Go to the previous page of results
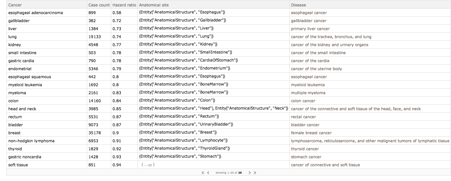Image resolution: width=451 pixels, height=181 pixels. (x=208, y=173)
